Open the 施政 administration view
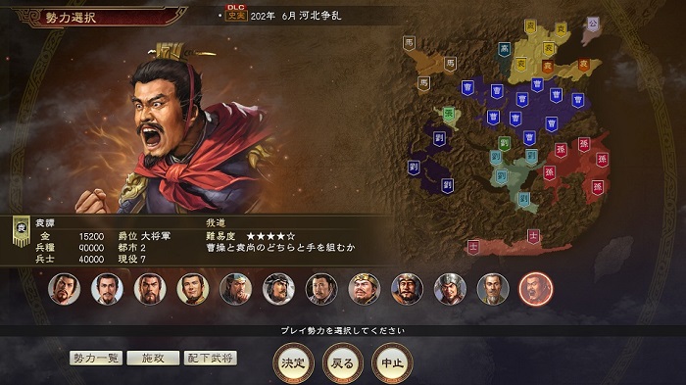This screenshot has width=686, height=385. (153, 358)
